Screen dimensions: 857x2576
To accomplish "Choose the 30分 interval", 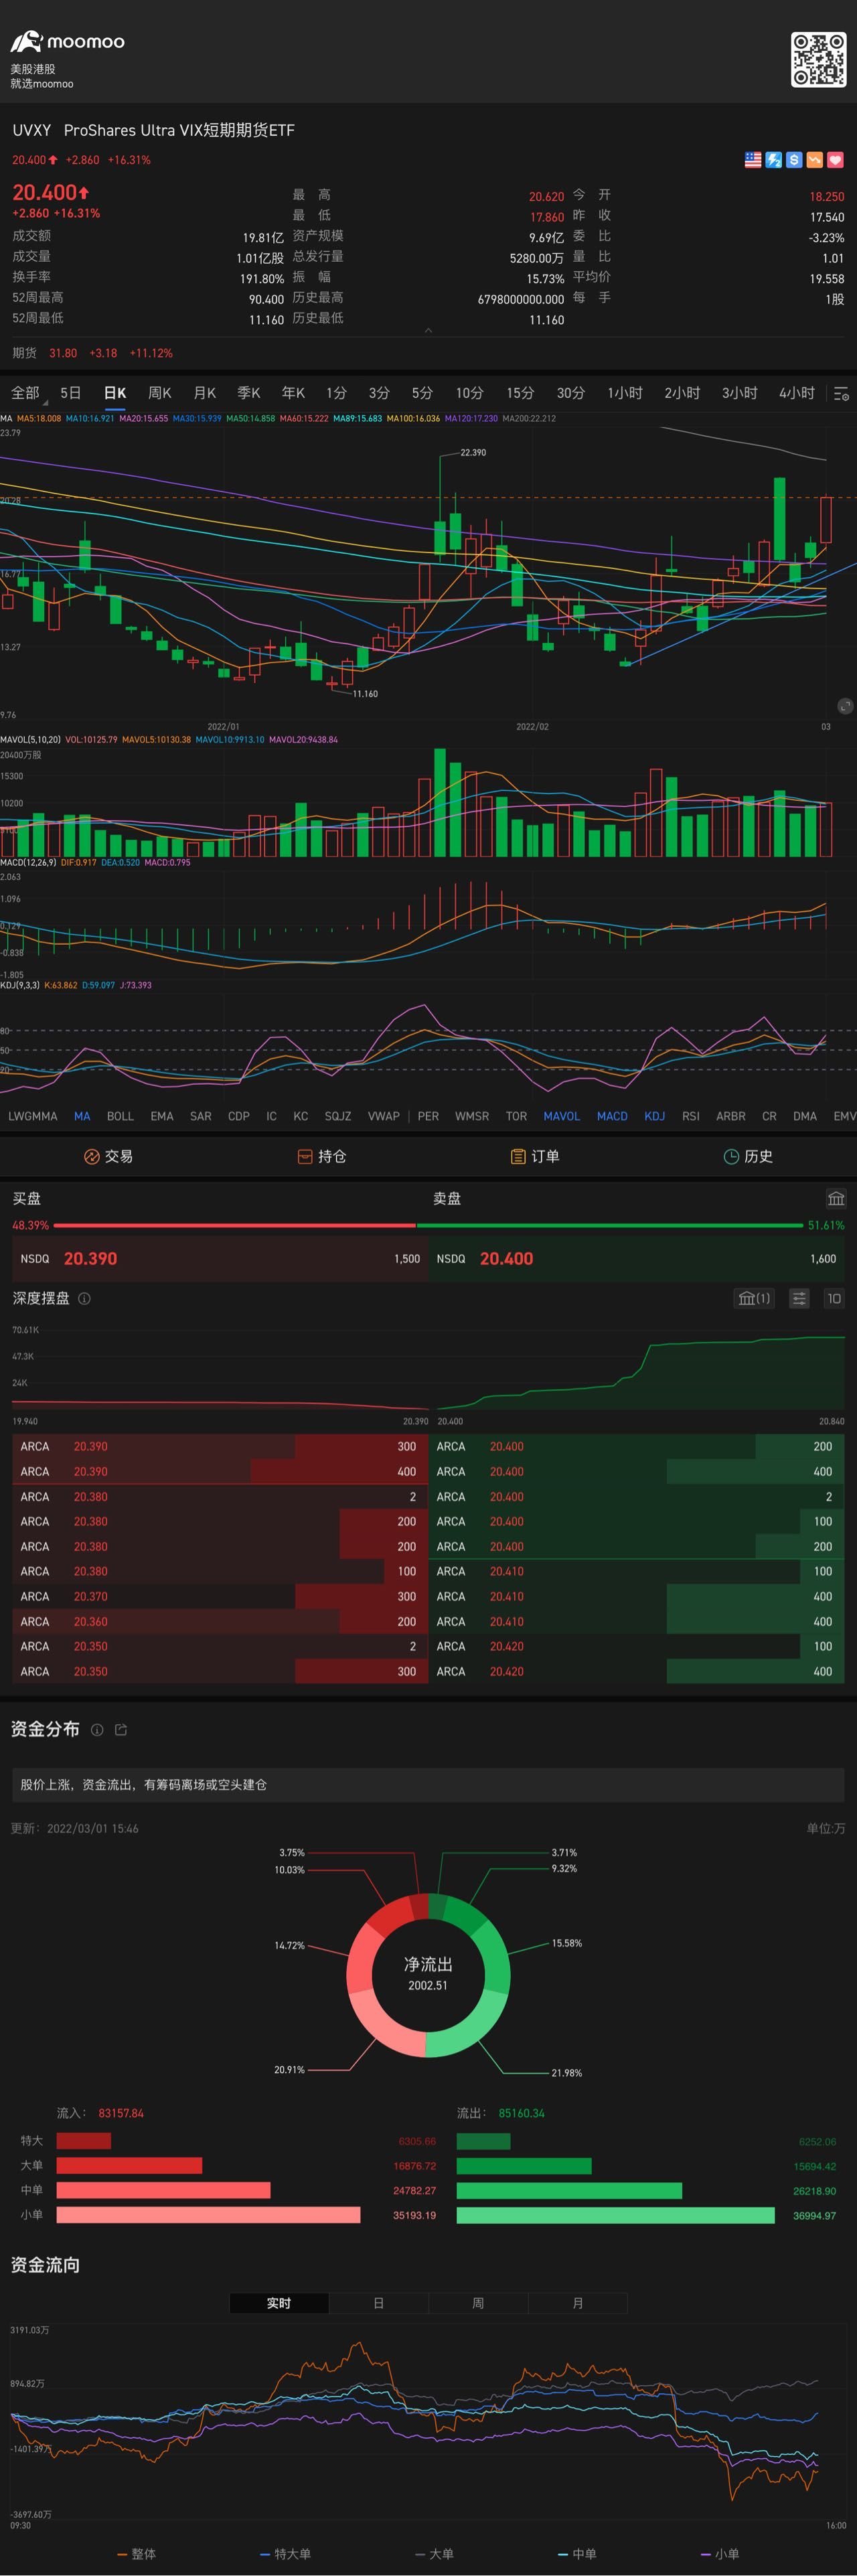I will click(x=571, y=393).
